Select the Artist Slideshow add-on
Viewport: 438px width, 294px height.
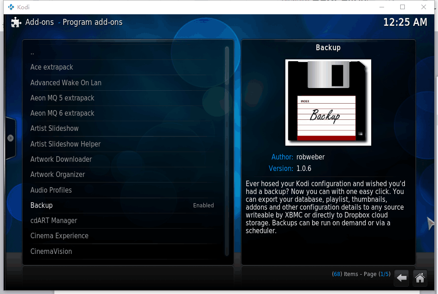pyautogui.click(x=54, y=129)
